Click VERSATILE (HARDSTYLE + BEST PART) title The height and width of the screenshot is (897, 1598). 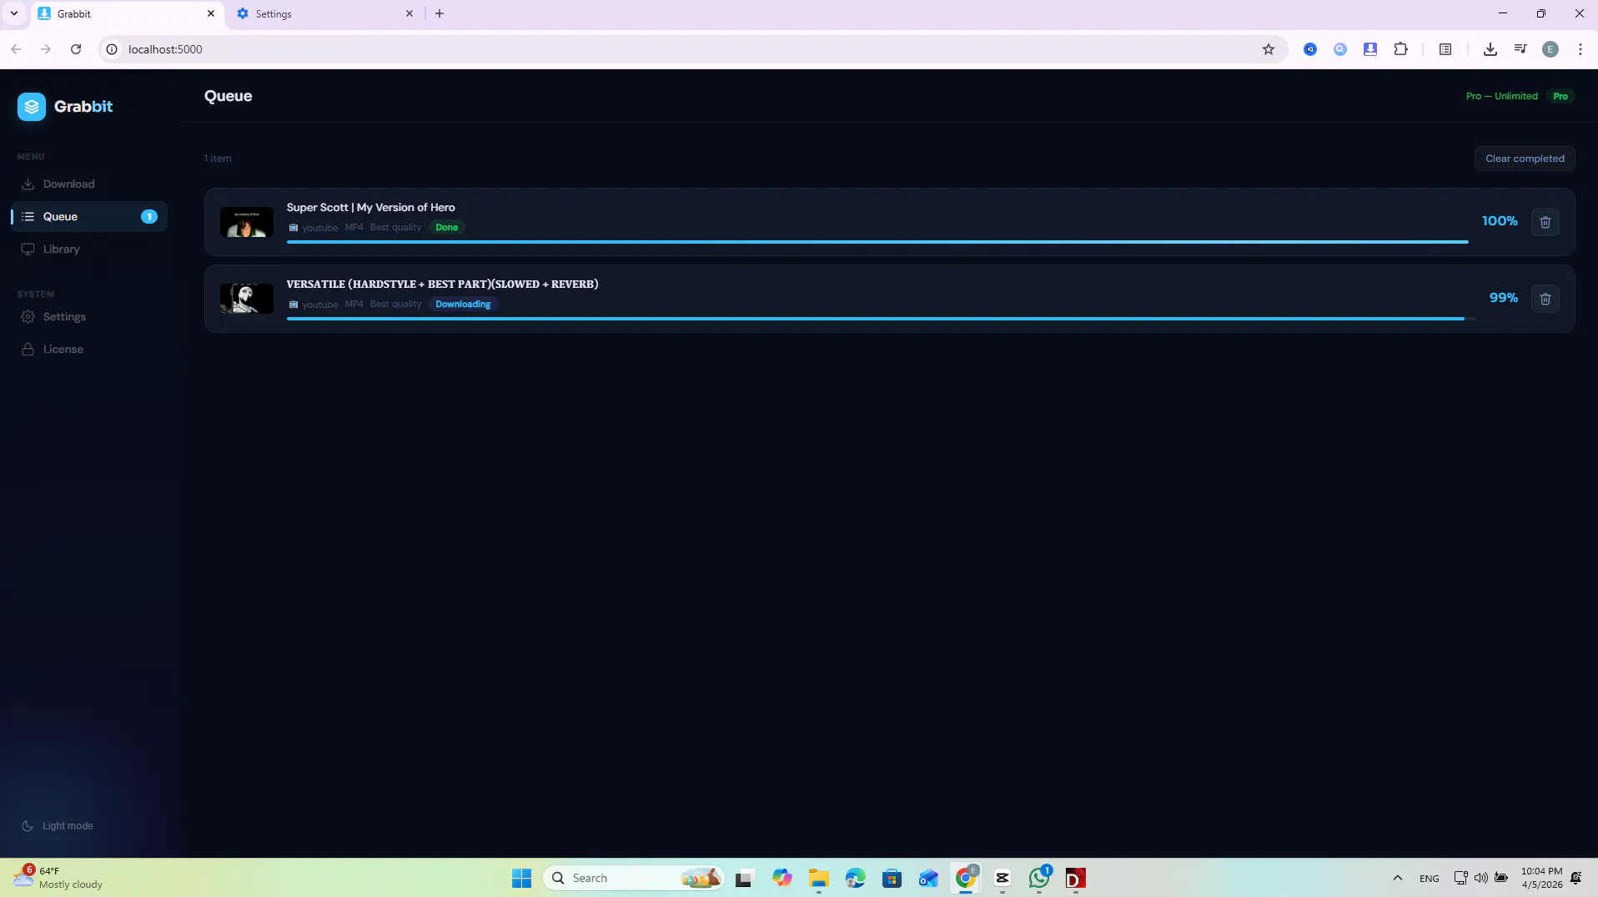point(442,285)
